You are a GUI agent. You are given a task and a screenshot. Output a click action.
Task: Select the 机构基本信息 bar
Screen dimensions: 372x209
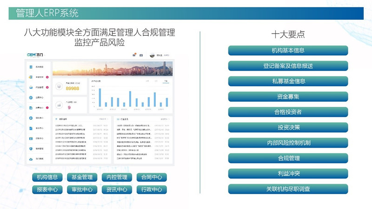point(288,50)
